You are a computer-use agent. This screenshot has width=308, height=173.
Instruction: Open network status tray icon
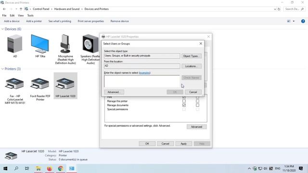tap(260, 169)
